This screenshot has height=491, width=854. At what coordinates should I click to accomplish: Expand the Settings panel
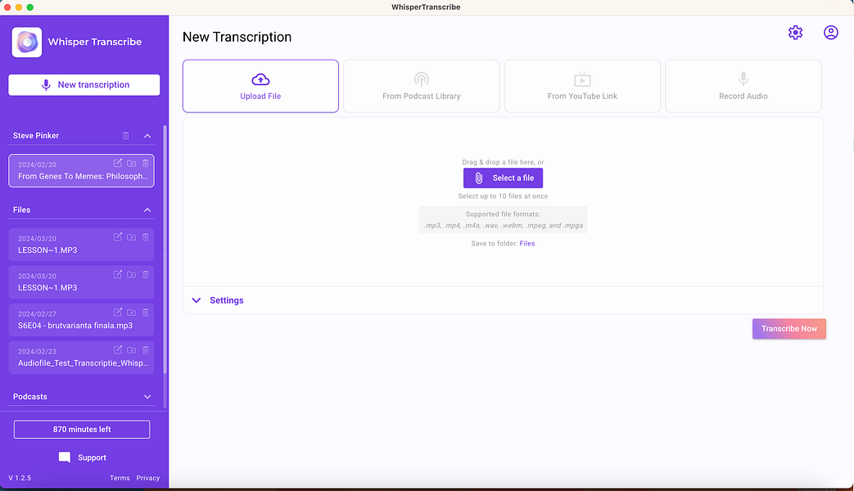pos(197,300)
